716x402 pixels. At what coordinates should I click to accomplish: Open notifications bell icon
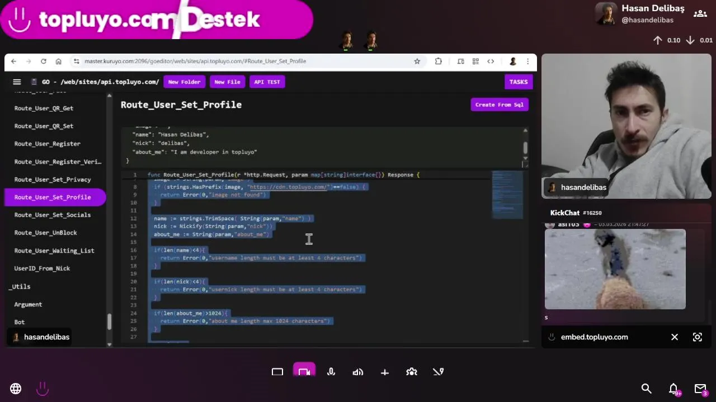point(673,389)
